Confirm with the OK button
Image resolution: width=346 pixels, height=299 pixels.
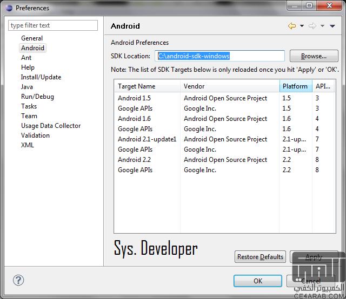pyautogui.click(x=258, y=281)
